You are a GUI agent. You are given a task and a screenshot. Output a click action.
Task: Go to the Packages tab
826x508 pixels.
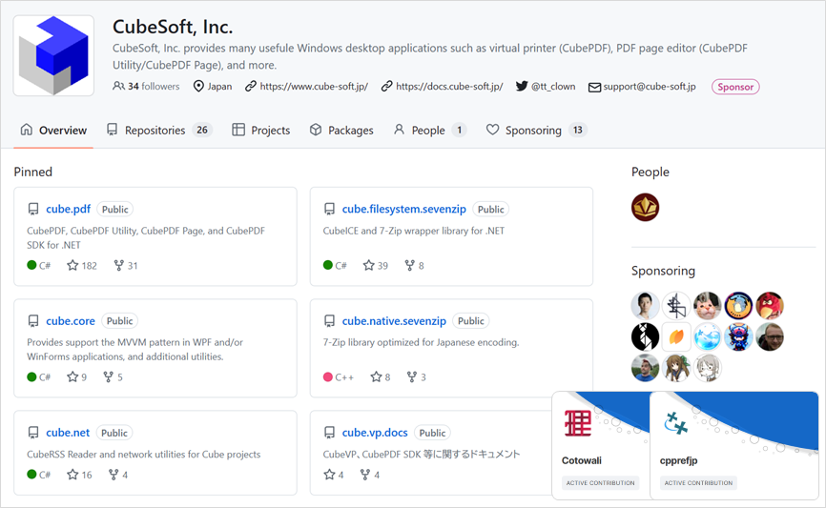pyautogui.click(x=341, y=130)
